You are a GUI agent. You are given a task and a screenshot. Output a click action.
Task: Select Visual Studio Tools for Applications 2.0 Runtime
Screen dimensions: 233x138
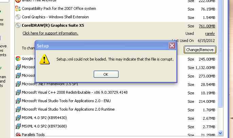point(68,109)
